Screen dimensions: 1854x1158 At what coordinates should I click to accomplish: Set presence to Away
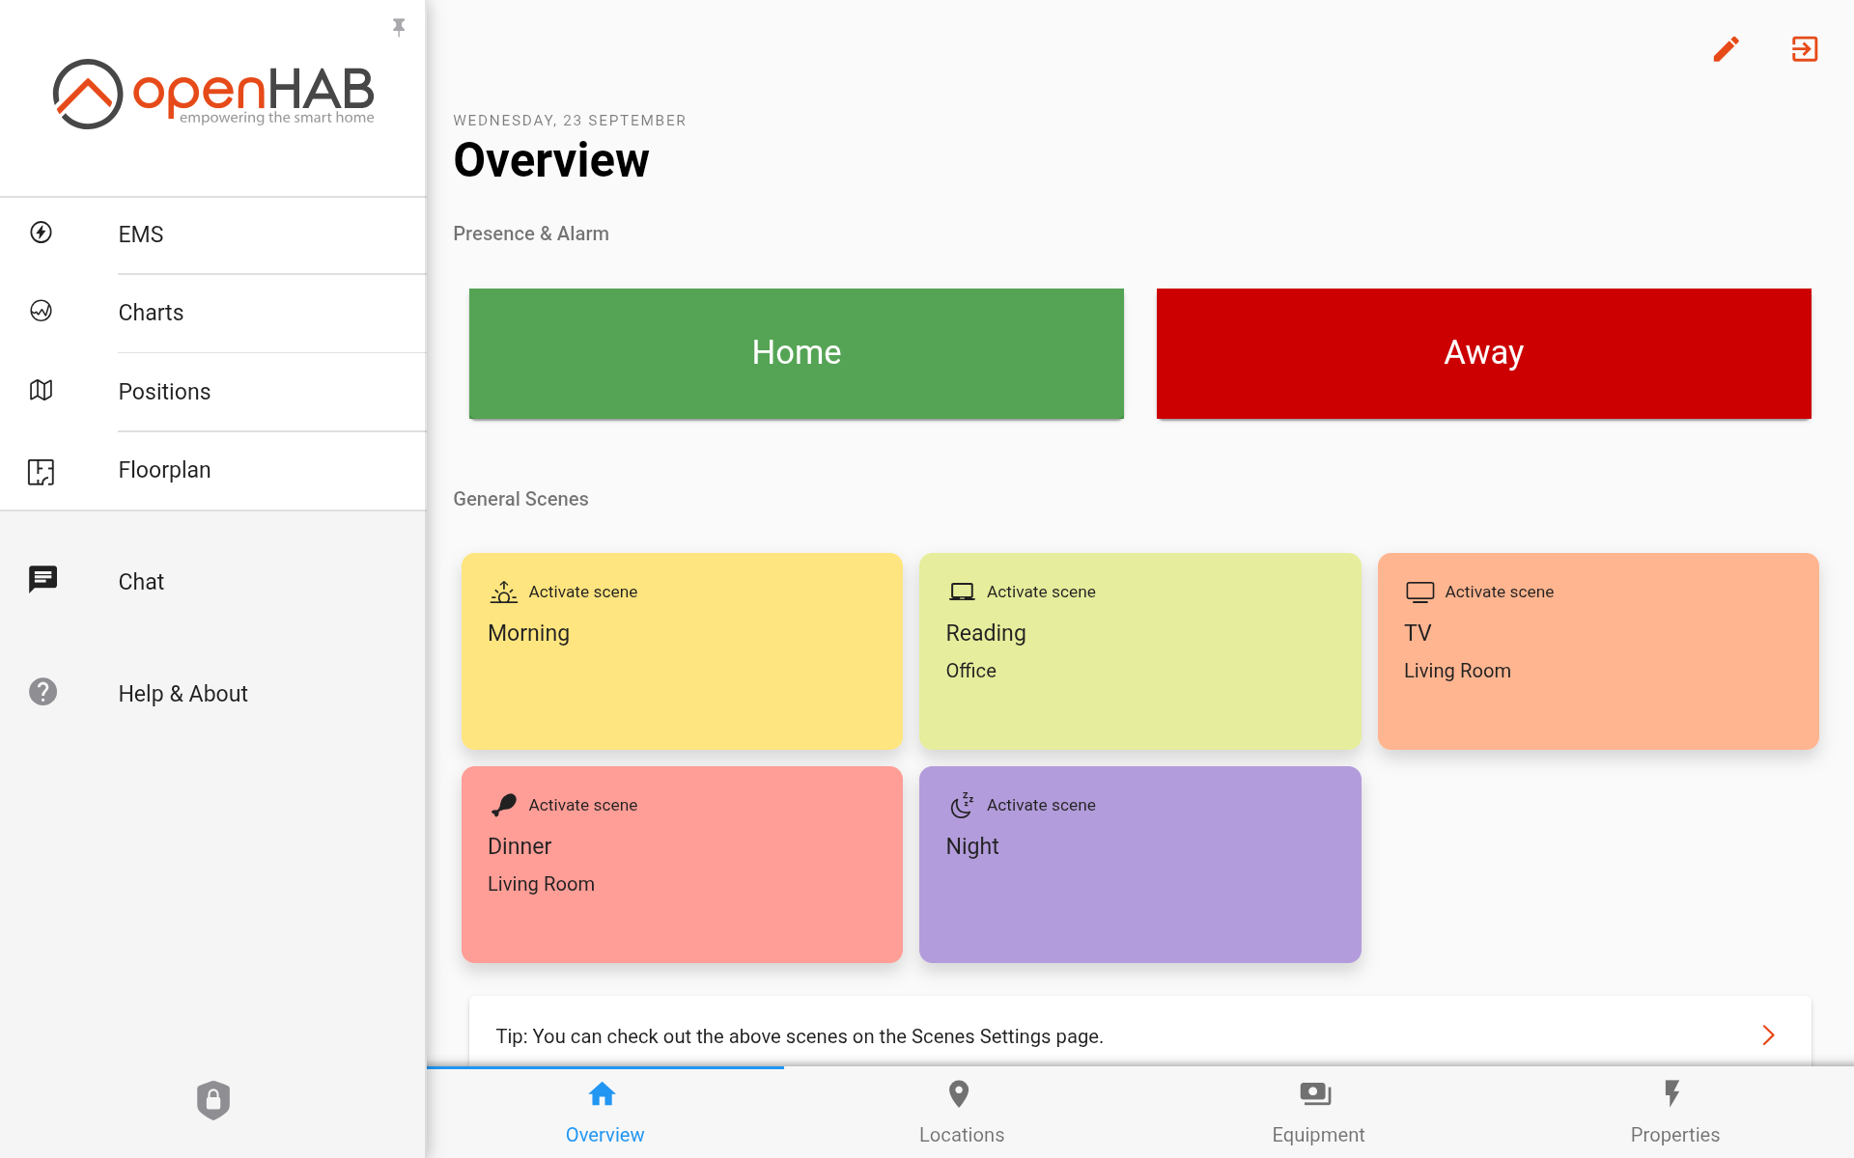(x=1484, y=353)
